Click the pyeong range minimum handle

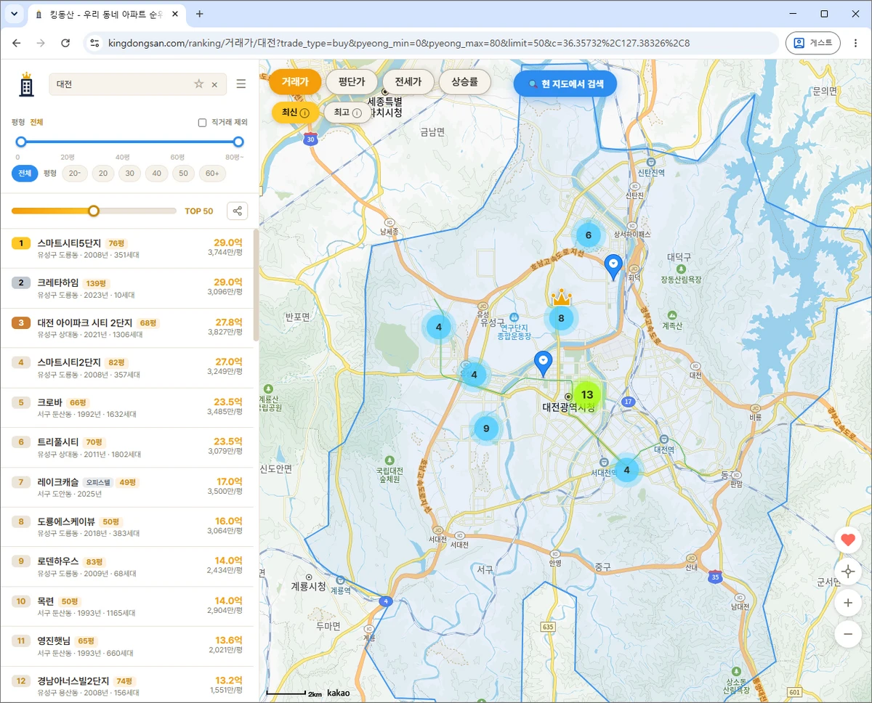21,142
